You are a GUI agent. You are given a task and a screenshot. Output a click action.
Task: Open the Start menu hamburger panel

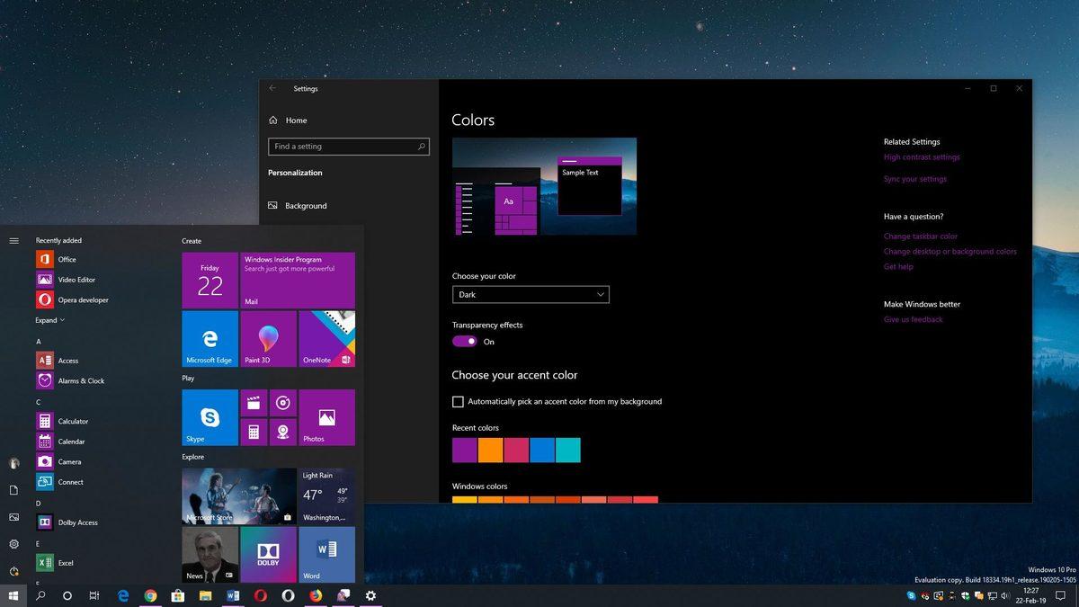13,240
